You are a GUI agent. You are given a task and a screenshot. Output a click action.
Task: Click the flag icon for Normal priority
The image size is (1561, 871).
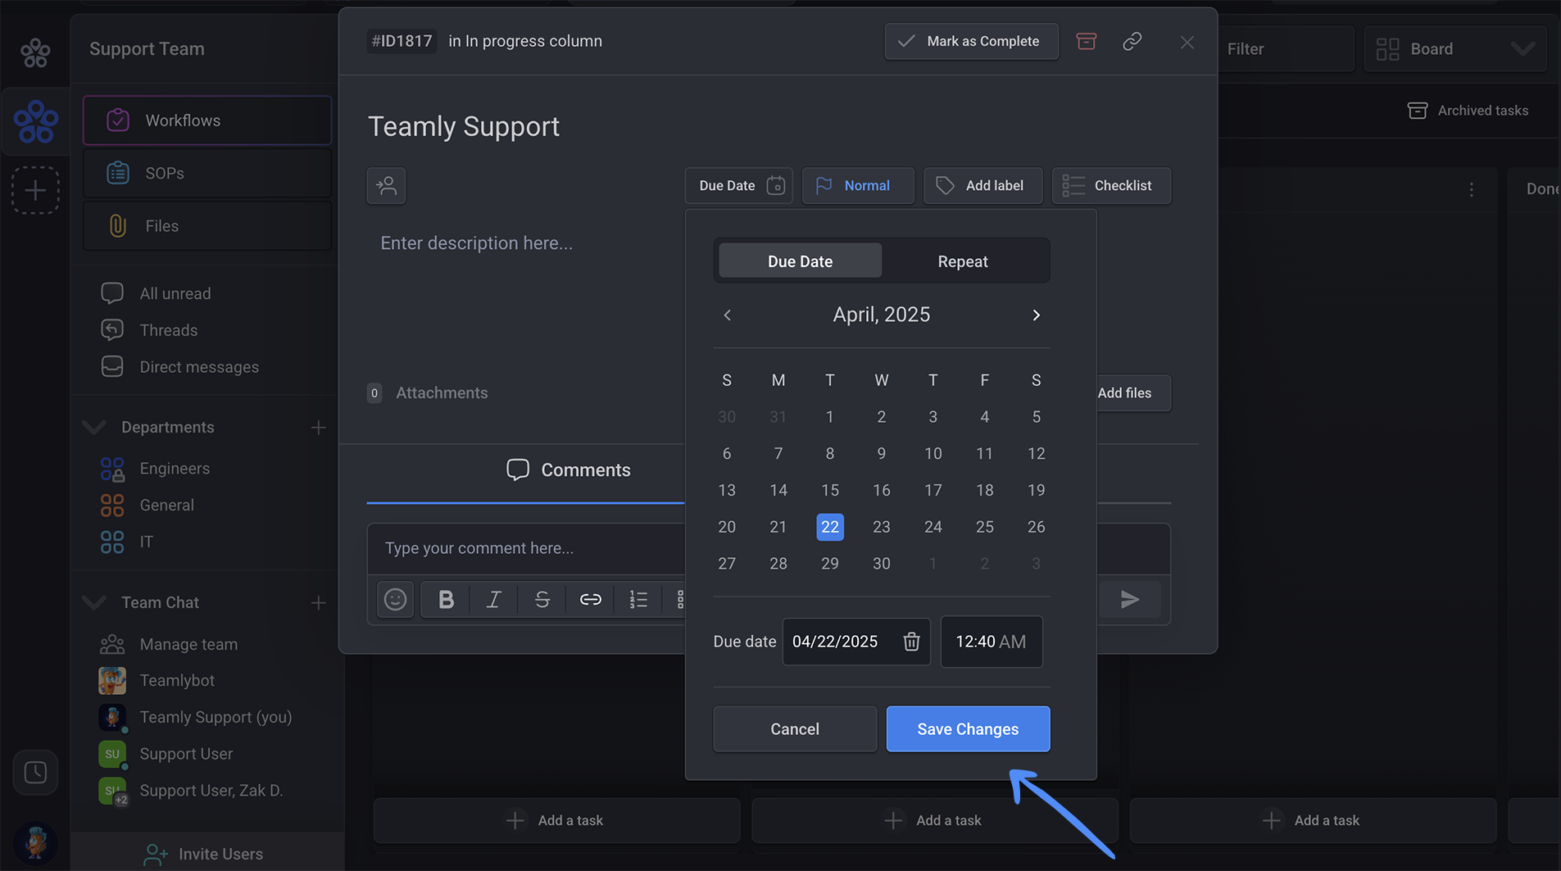tap(824, 185)
